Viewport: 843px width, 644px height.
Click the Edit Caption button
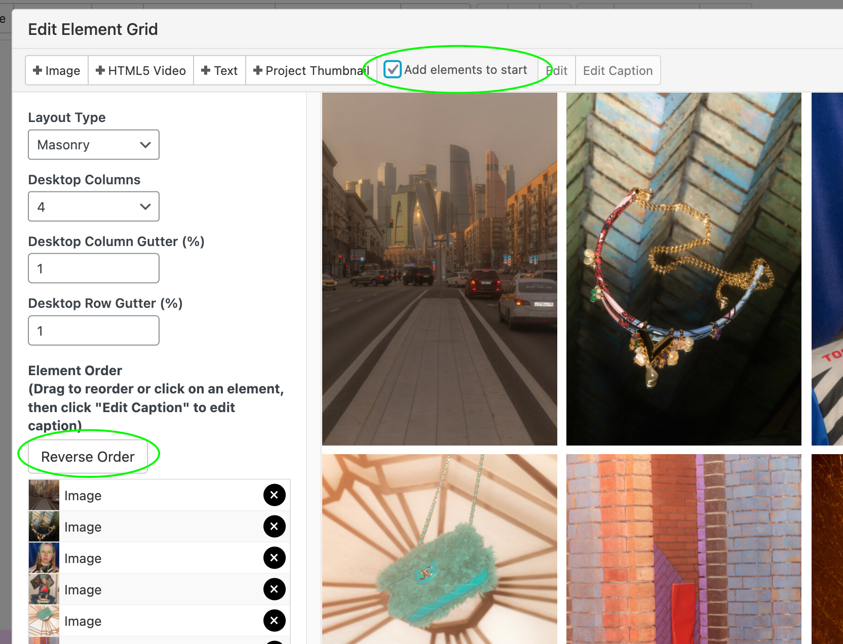pos(618,71)
